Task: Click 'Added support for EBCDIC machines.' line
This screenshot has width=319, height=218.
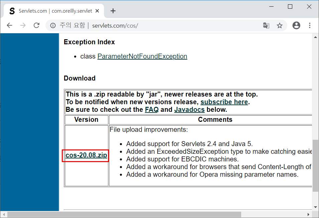Action: tap(182, 159)
